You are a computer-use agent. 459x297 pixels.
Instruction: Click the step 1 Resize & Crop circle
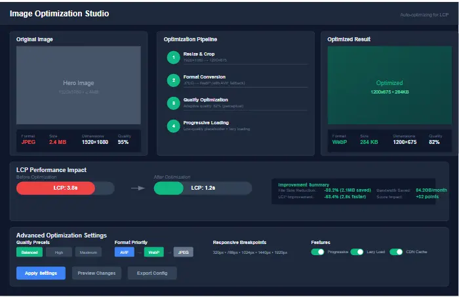pos(173,58)
